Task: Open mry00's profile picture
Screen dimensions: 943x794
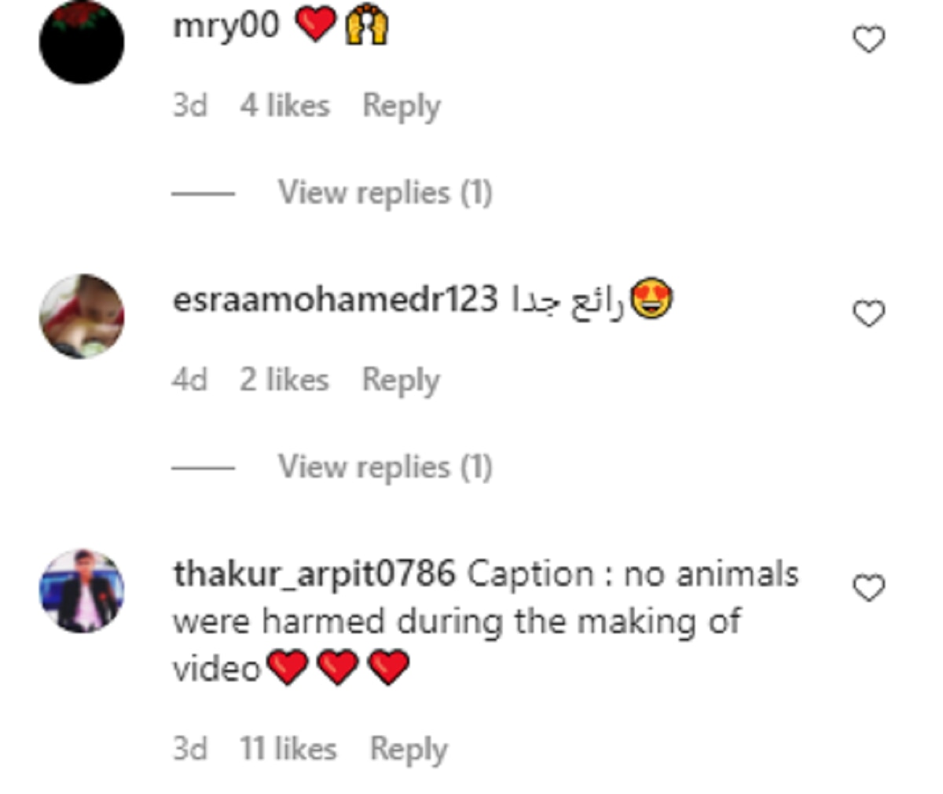Action: [x=82, y=42]
